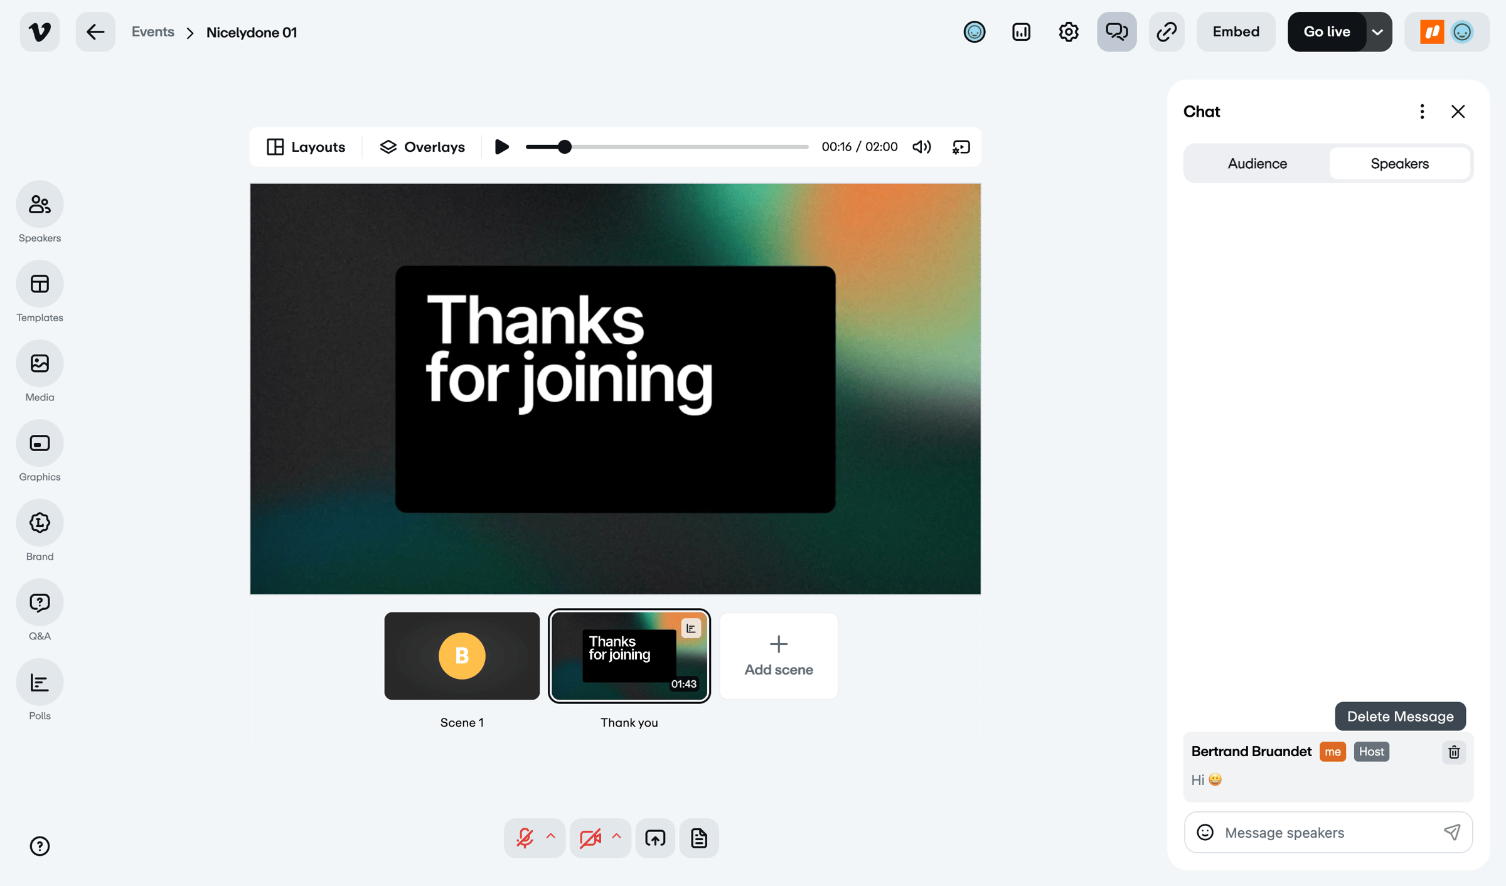Expand camera options caret
Image resolution: width=1506 pixels, height=886 pixels.
(x=617, y=836)
